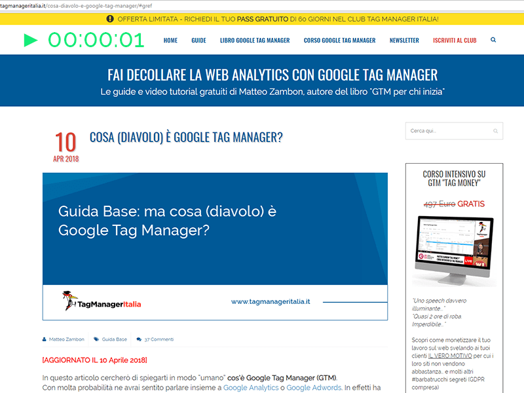Click the warning icon in yellow offer banner
The width and height of the screenshot is (524, 393).
click(110, 19)
